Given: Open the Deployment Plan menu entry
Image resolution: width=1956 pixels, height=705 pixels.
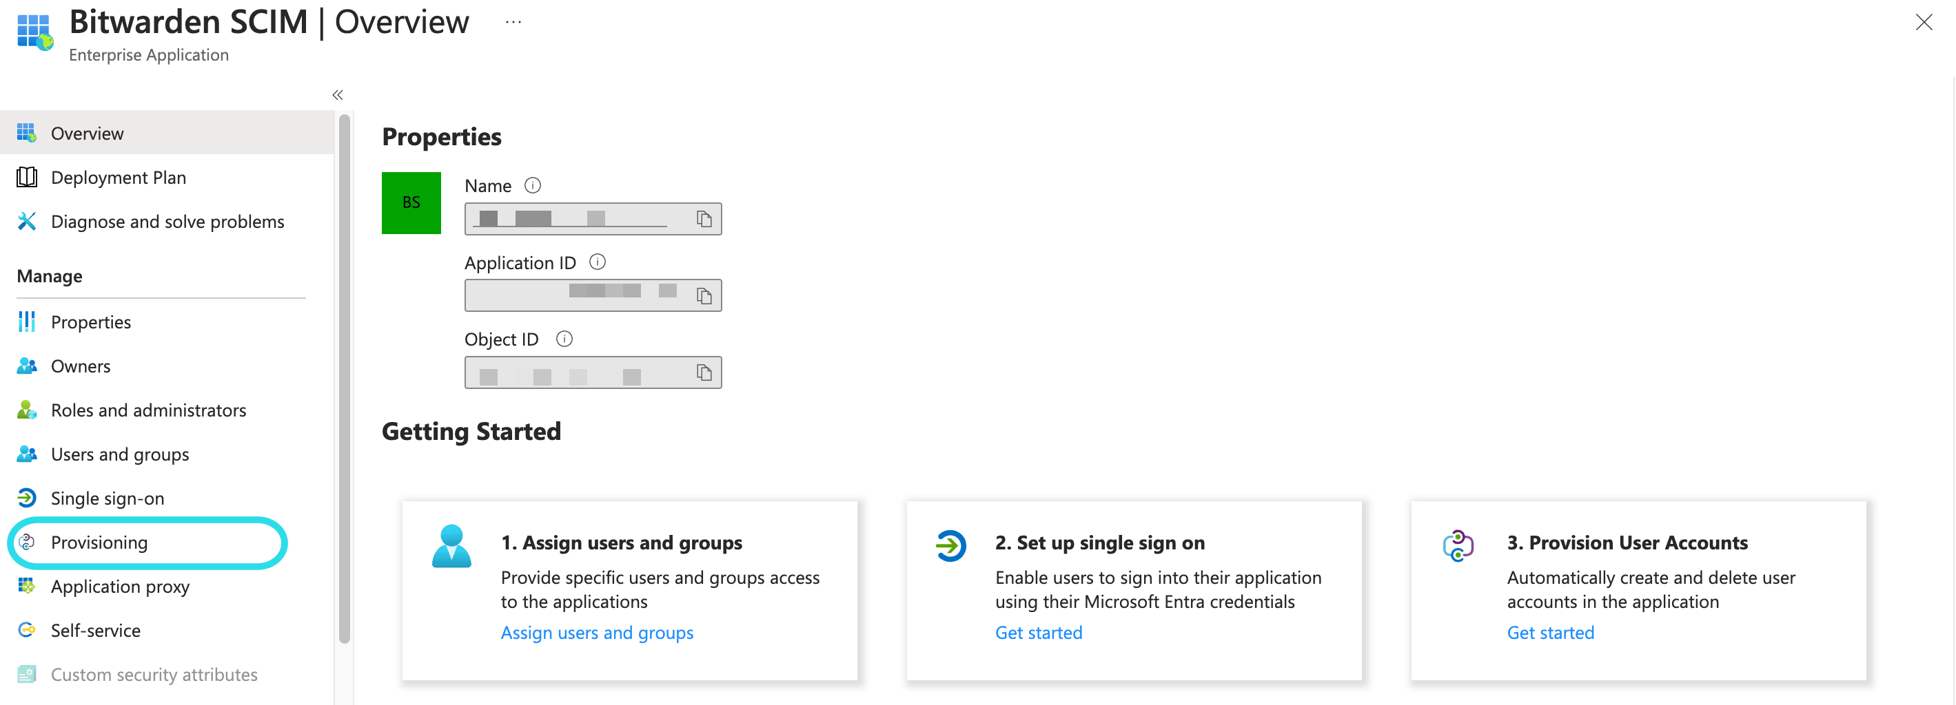Looking at the screenshot, I should point(119,177).
